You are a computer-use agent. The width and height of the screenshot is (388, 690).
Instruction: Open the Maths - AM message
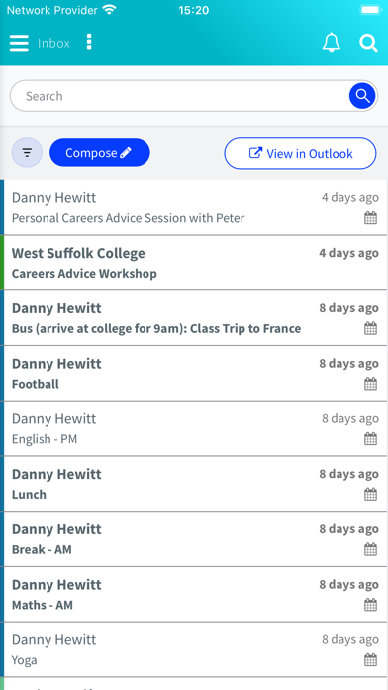[x=194, y=595]
